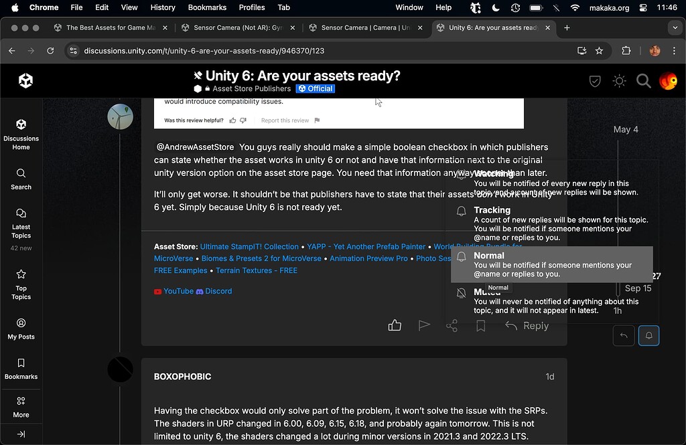Bookmark page with star icon

pyautogui.click(x=599, y=51)
